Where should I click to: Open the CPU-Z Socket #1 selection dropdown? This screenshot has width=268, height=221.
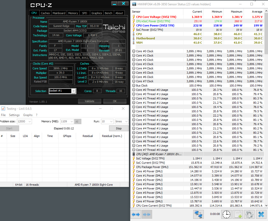[x=74, y=91]
